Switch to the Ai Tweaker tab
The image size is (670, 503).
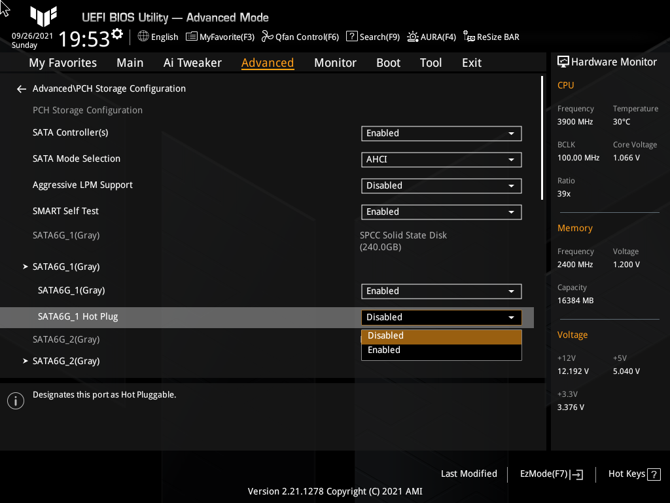point(192,62)
